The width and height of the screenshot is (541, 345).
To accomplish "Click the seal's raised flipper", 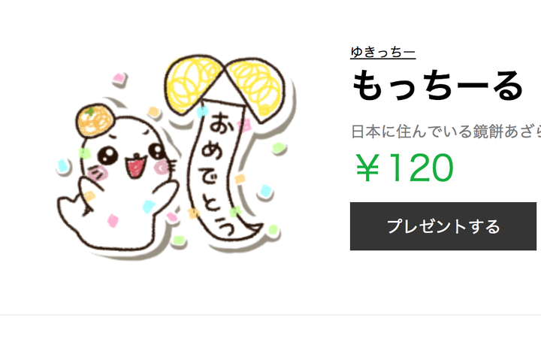I will click(166, 196).
